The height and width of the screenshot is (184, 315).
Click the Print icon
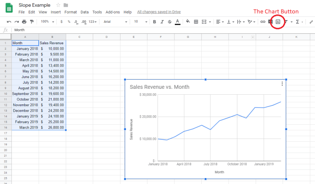(24, 21)
